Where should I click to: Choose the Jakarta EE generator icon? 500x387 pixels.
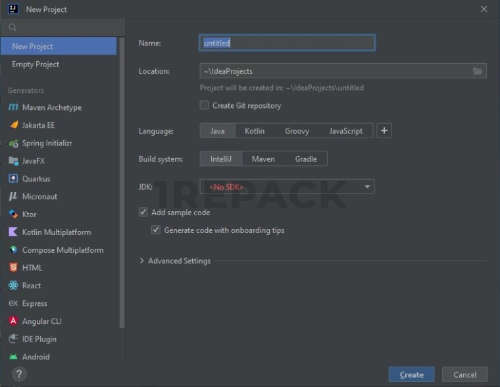(x=13, y=125)
